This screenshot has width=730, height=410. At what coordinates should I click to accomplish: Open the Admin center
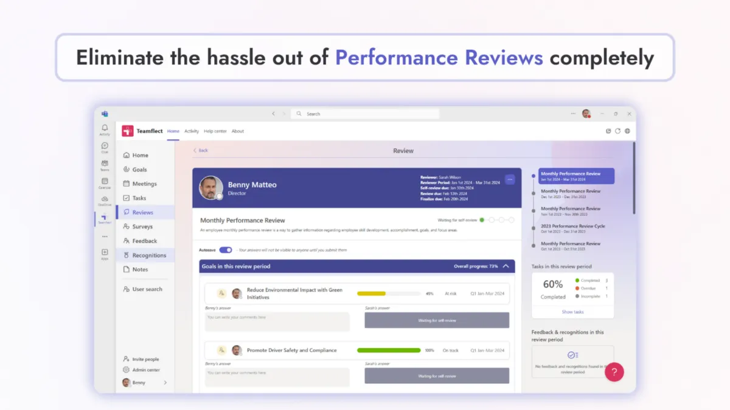145,369
